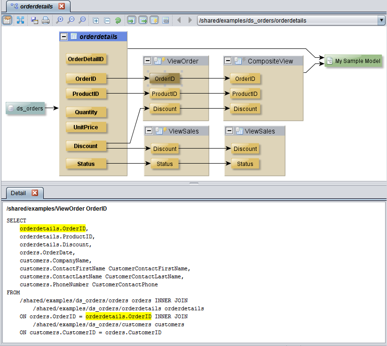387x346 pixels.
Task: Click the blue fit-to-window arrows icon
Action: click(x=20, y=20)
